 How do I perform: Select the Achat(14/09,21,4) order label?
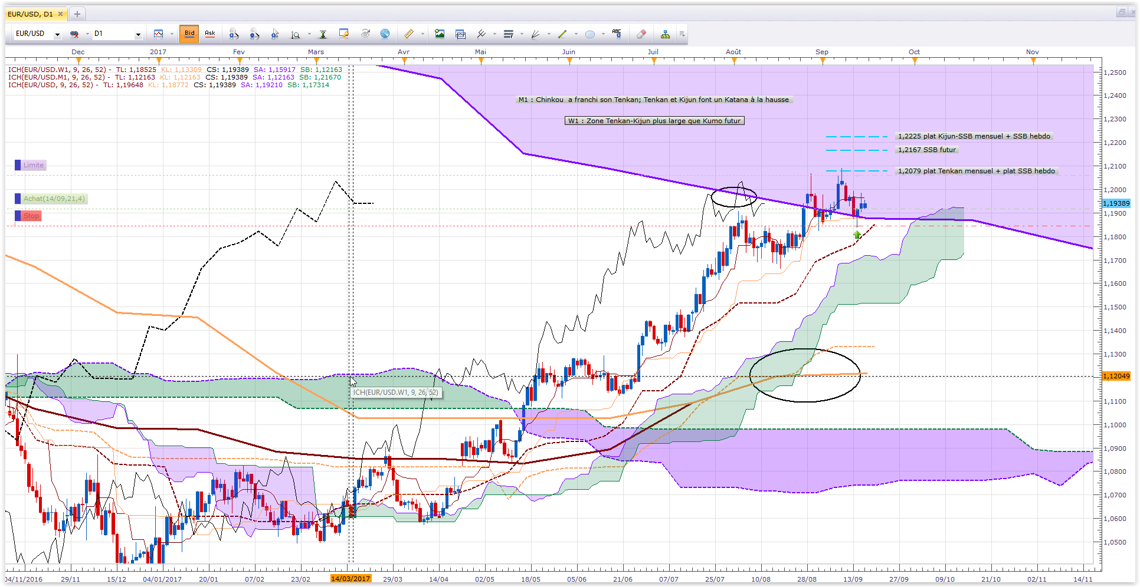click(x=54, y=199)
